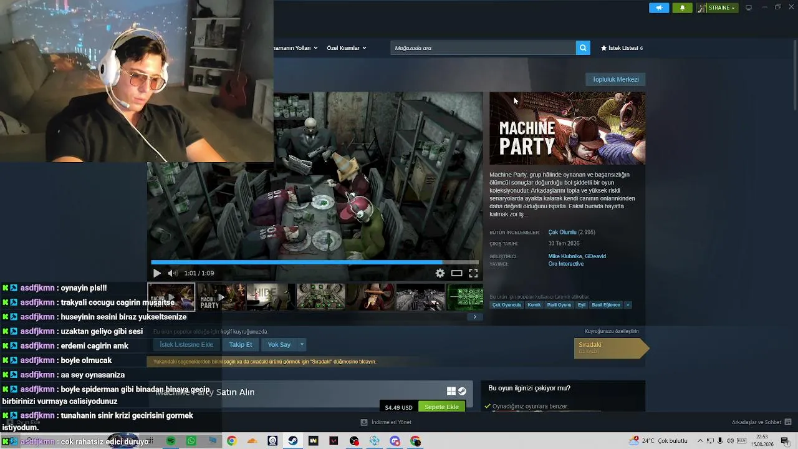Open Discord from the taskbar
This screenshot has width=798, height=449.
tap(395, 441)
